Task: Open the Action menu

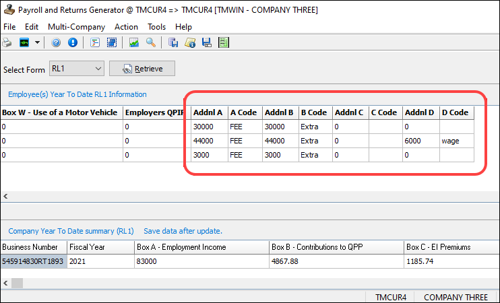Action: coord(126,27)
